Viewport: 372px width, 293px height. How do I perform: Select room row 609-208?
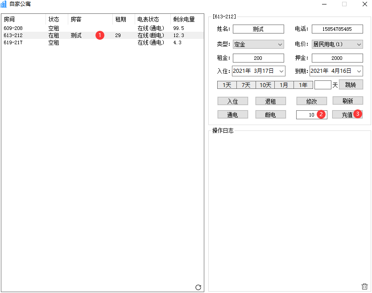click(103, 28)
